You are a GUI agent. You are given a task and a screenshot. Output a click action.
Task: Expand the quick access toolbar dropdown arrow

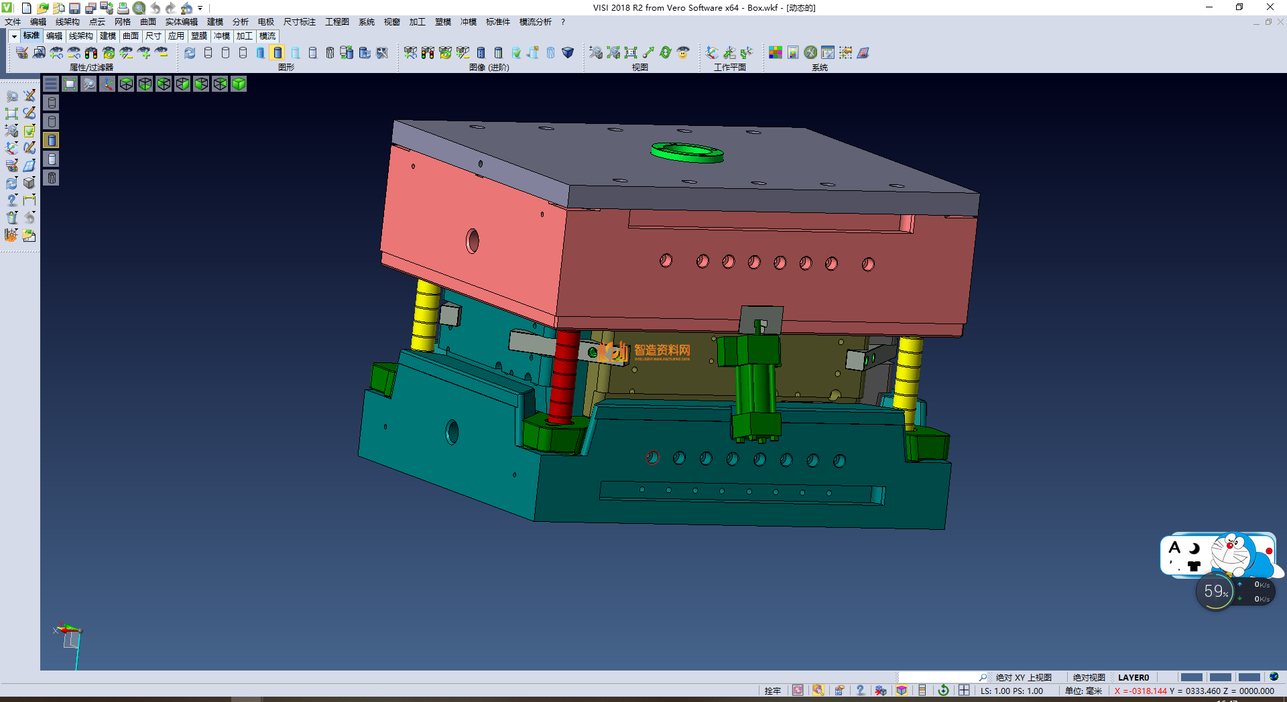[200, 8]
